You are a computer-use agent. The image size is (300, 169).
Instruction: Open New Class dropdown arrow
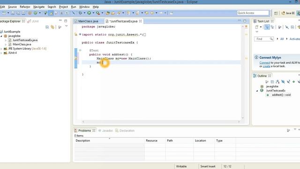[x=39, y=13]
